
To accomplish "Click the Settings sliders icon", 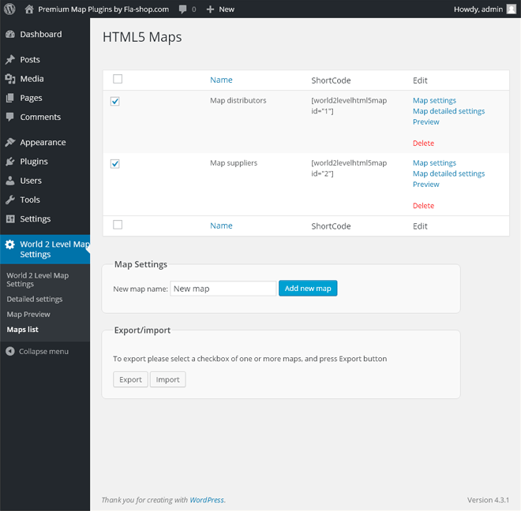I will click(x=10, y=218).
